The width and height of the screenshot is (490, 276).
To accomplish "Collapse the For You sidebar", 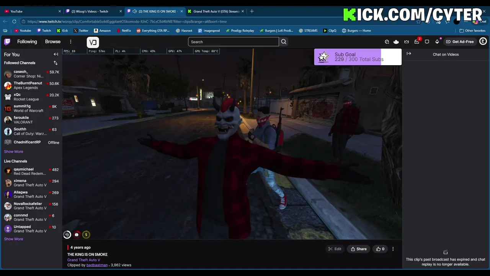I will pos(56,54).
